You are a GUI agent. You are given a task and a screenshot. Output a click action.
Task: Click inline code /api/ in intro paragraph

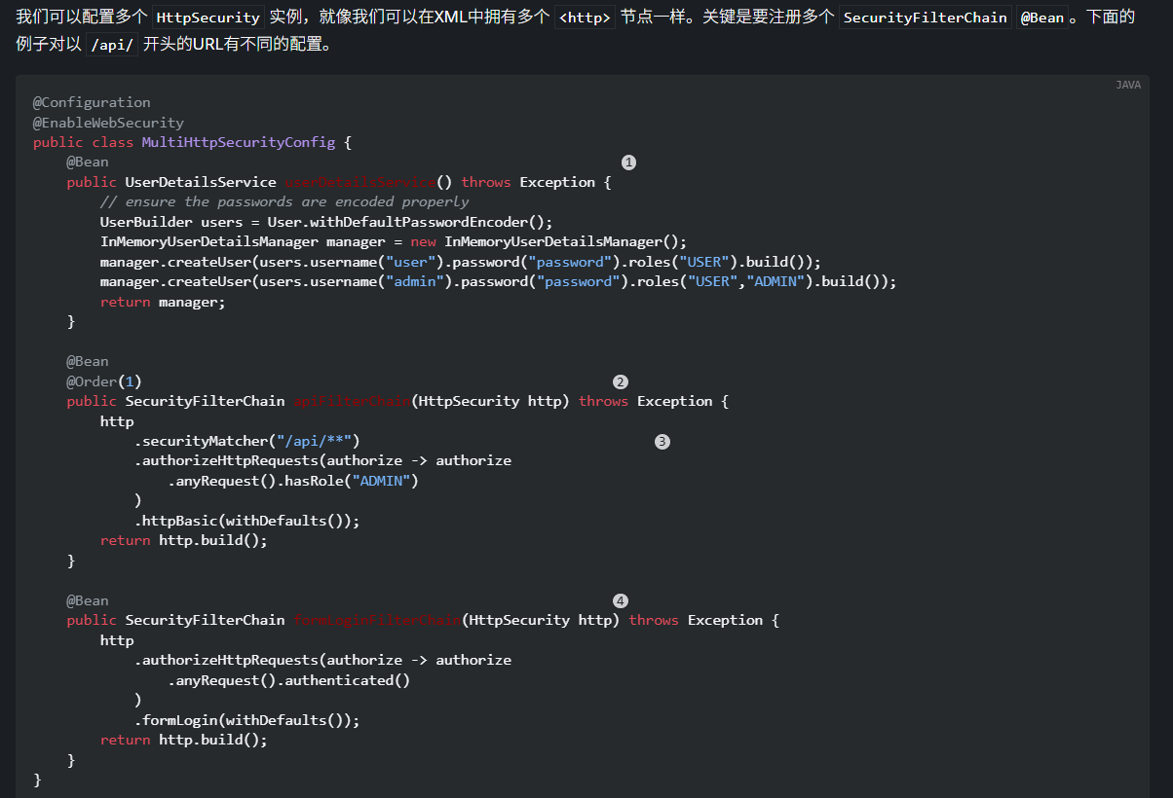(112, 45)
